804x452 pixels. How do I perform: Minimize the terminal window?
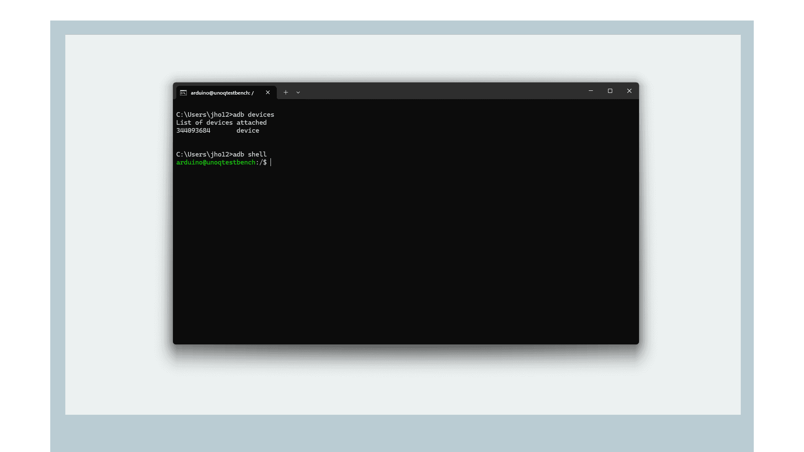[590, 91]
